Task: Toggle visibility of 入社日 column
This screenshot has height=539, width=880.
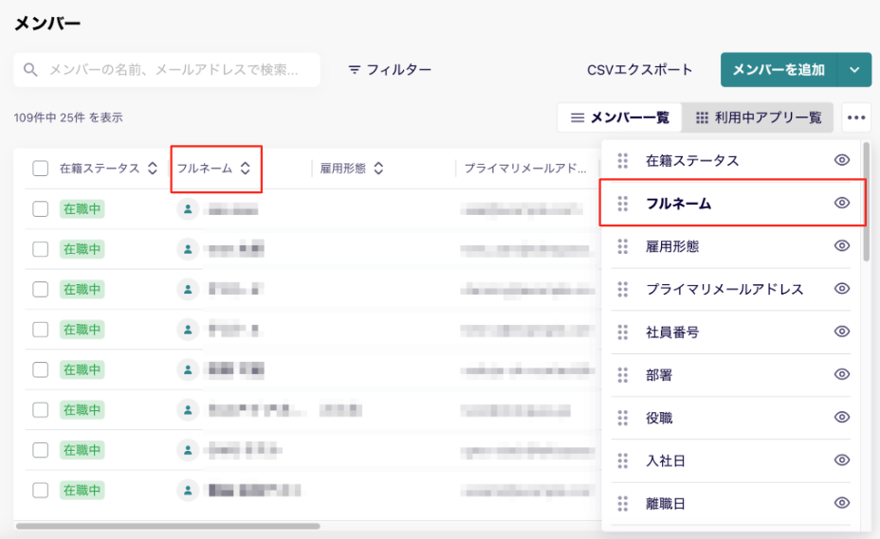Action: [x=841, y=460]
